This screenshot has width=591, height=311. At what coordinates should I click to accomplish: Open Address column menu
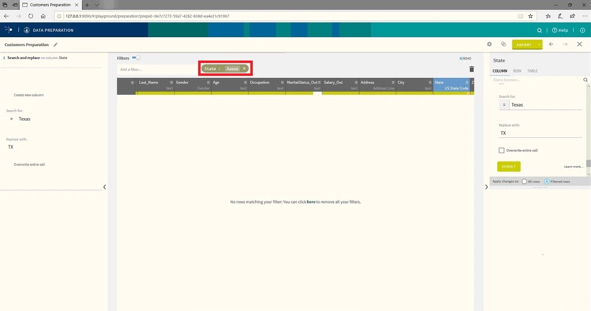pyautogui.click(x=393, y=82)
